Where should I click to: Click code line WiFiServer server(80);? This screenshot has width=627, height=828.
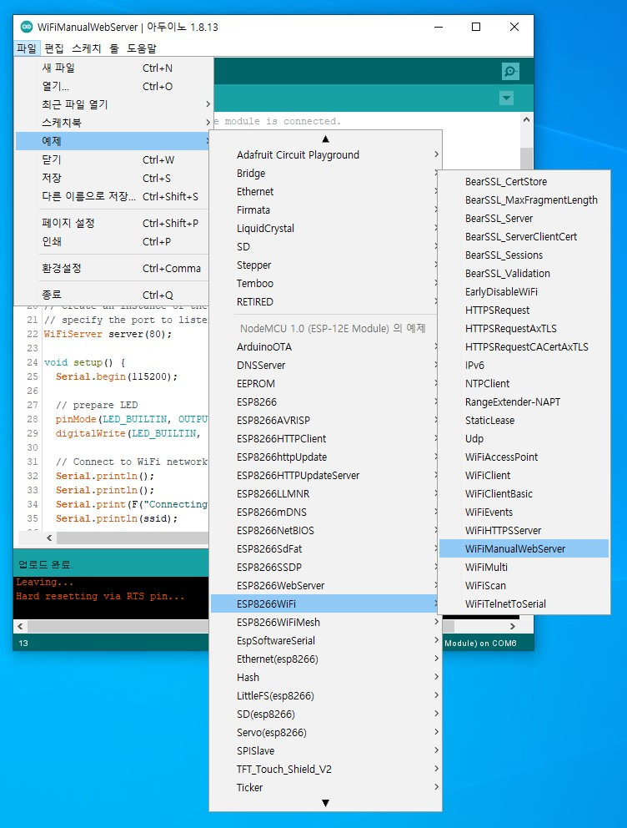click(108, 334)
